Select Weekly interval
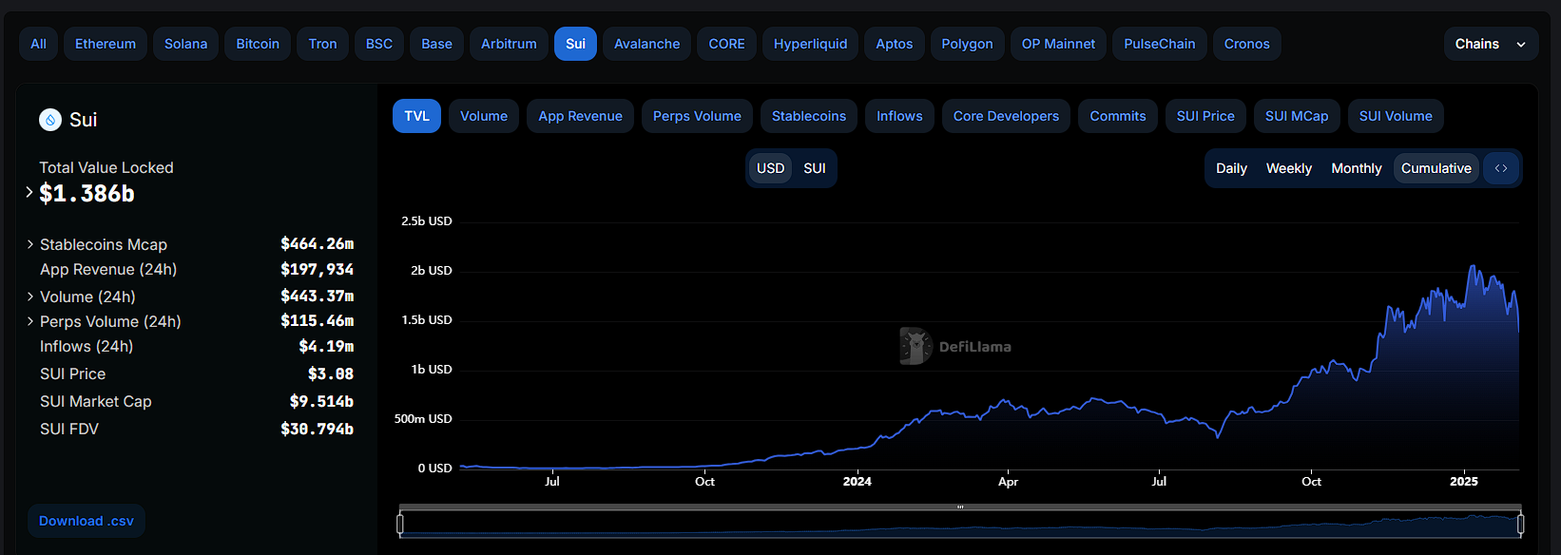Screen dimensions: 1561x555 pos(1289,168)
